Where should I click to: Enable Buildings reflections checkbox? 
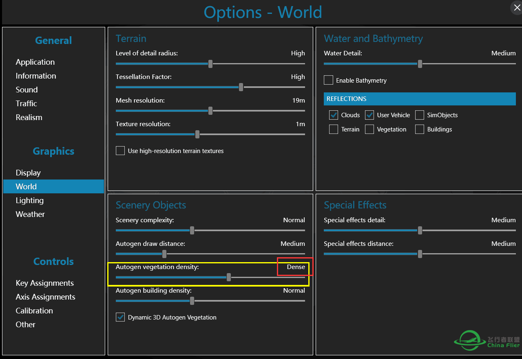(420, 129)
